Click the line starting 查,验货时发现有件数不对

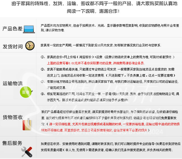109,118
